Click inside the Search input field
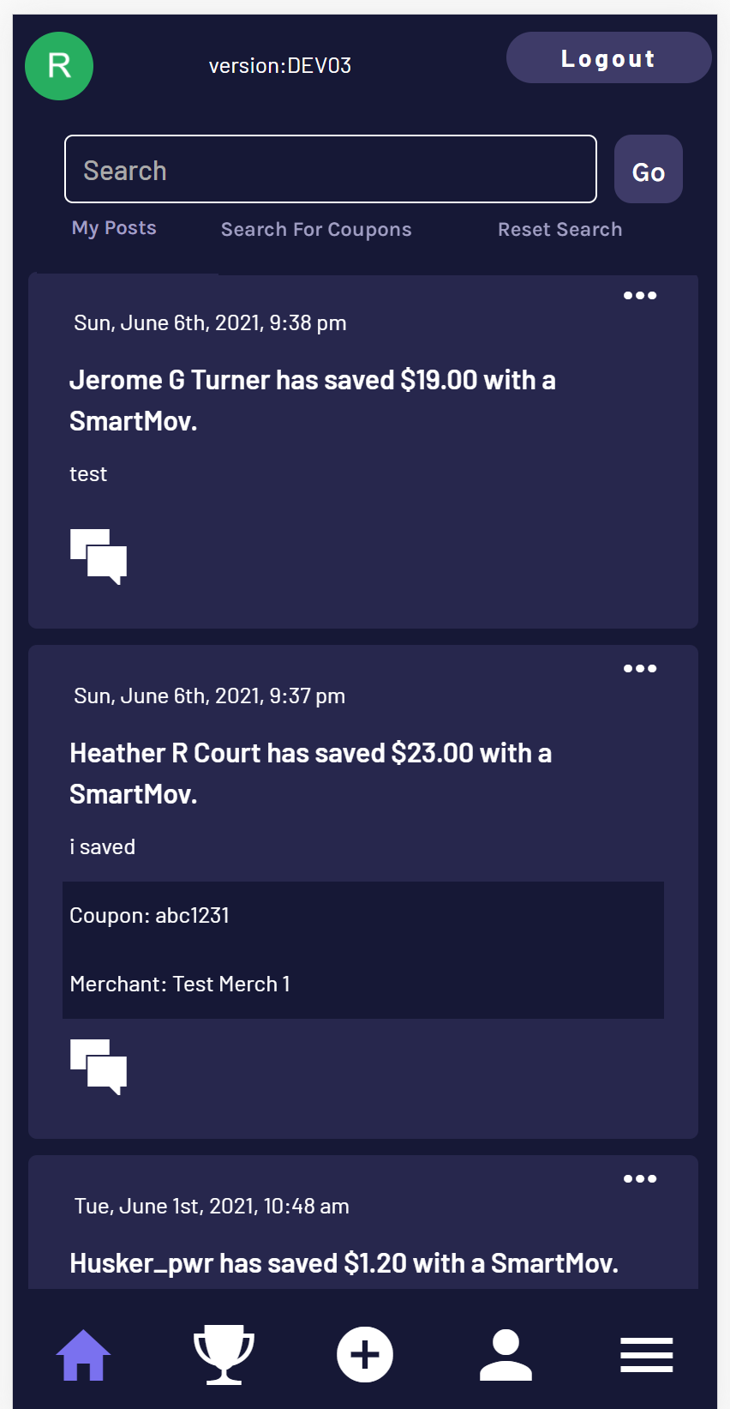This screenshot has height=1409, width=730. click(330, 169)
